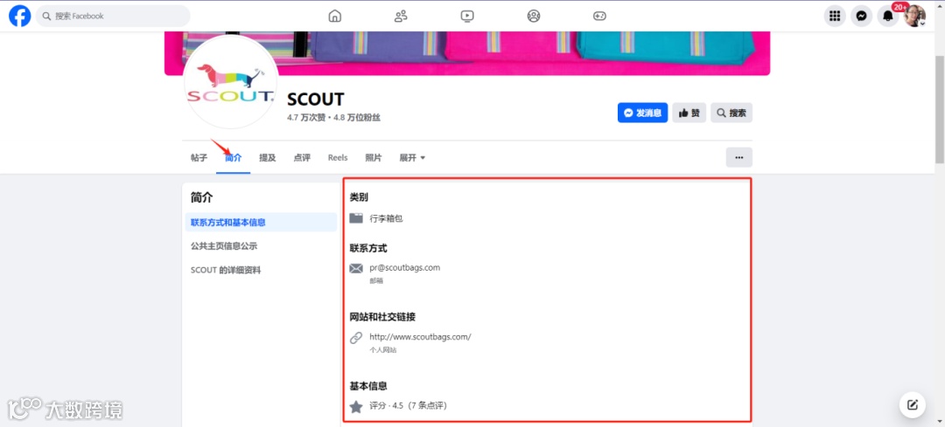
Task: Open the http://www.scoutbags.com/ link
Action: coord(420,337)
